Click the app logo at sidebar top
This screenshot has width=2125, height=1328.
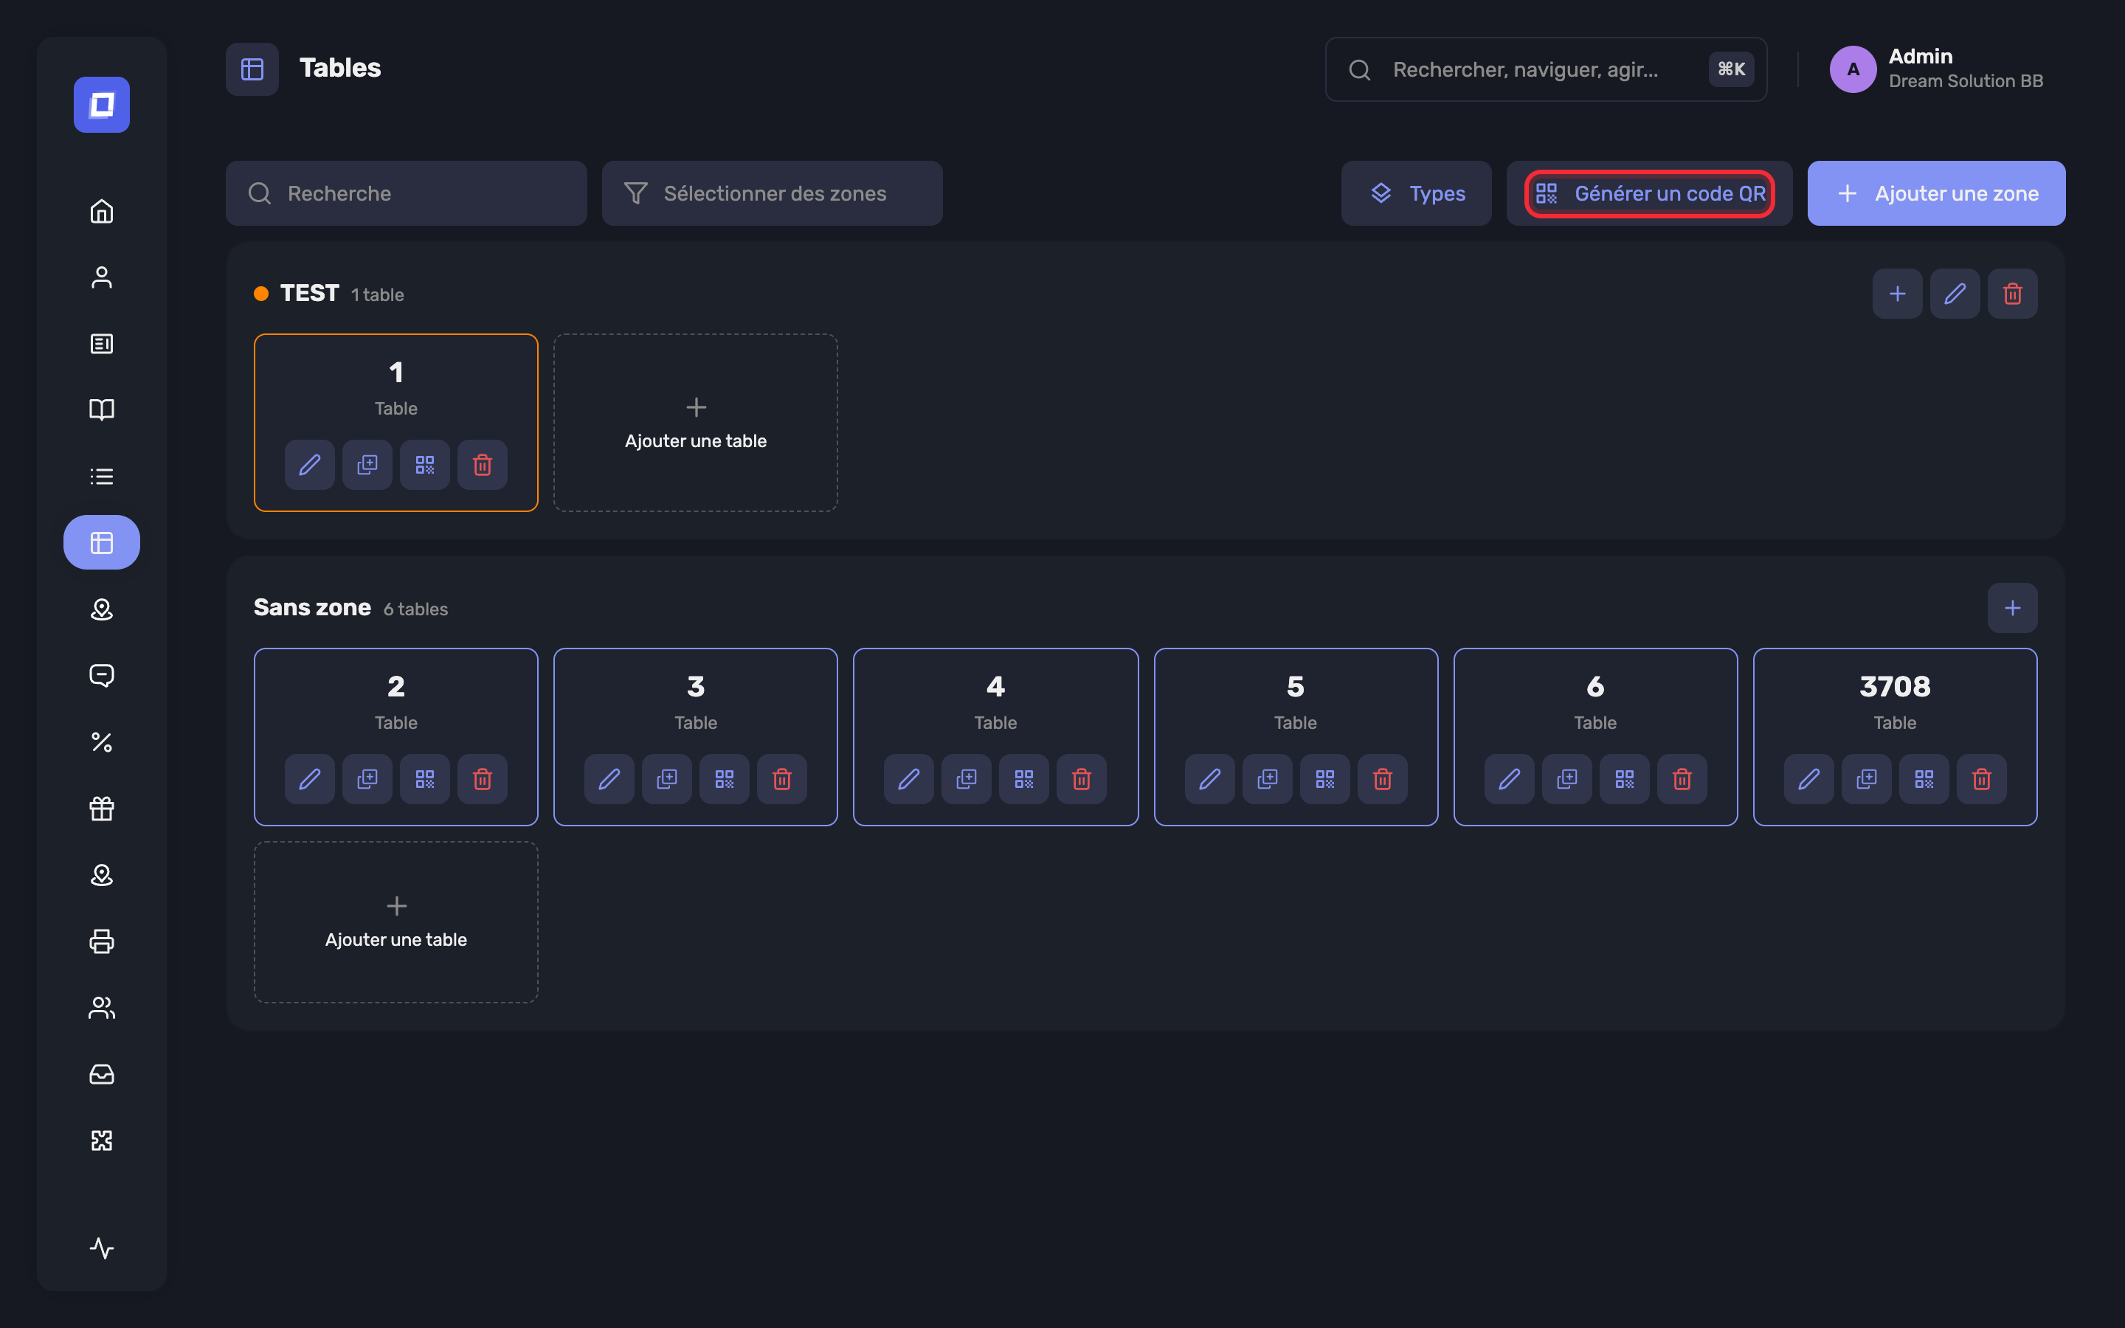(102, 105)
